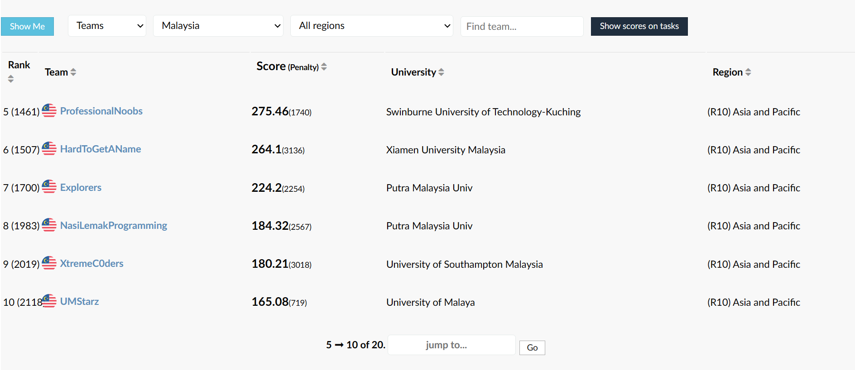This screenshot has width=855, height=370.
Task: Click Malaysia flag beside XtremeC0ders
Action: click(49, 263)
